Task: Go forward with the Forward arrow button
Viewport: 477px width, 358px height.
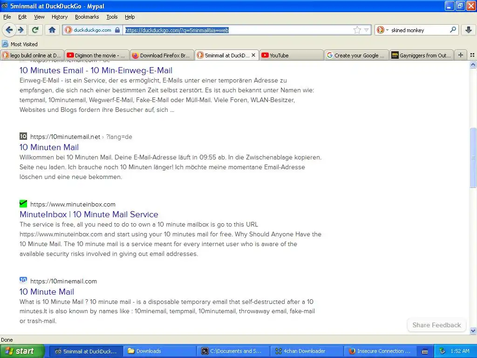Action: point(20,30)
